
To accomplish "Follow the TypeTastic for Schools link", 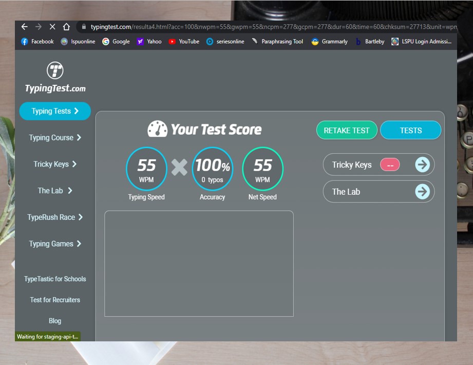I will tap(55, 279).
